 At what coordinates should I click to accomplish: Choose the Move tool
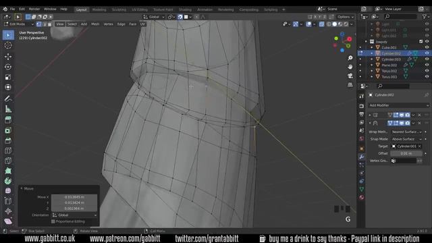[8, 57]
